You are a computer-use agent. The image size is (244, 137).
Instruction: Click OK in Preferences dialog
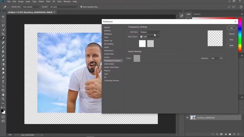click(231, 28)
